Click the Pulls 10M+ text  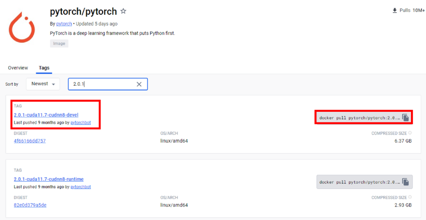(x=412, y=11)
